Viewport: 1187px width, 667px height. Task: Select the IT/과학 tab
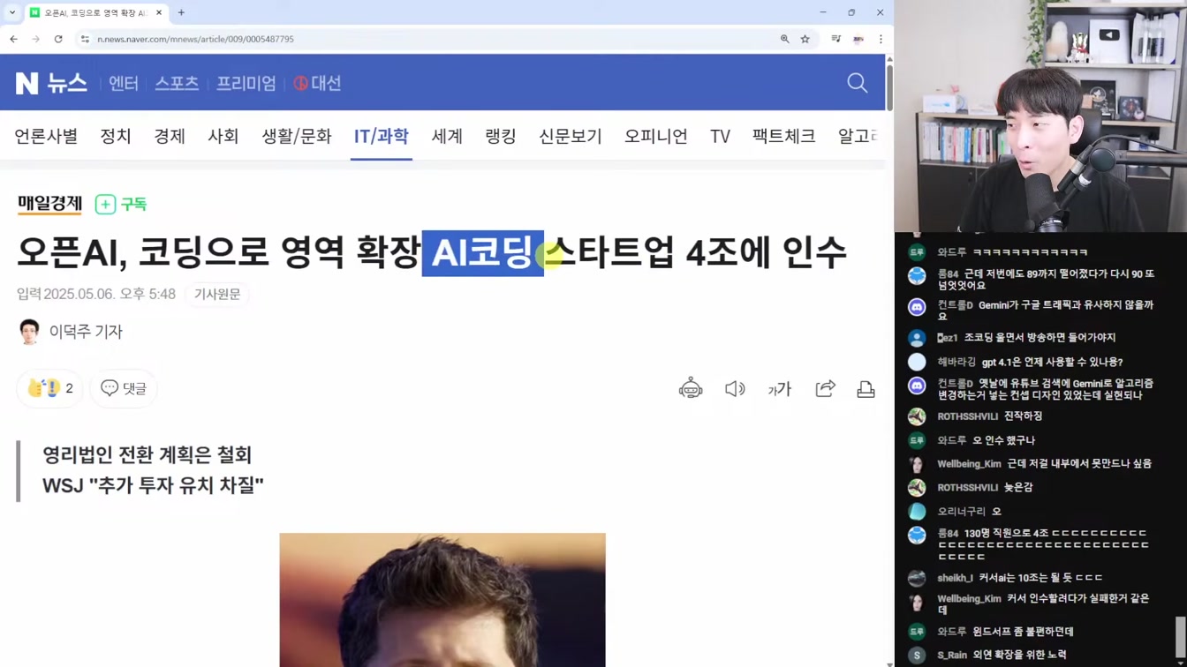coord(382,136)
